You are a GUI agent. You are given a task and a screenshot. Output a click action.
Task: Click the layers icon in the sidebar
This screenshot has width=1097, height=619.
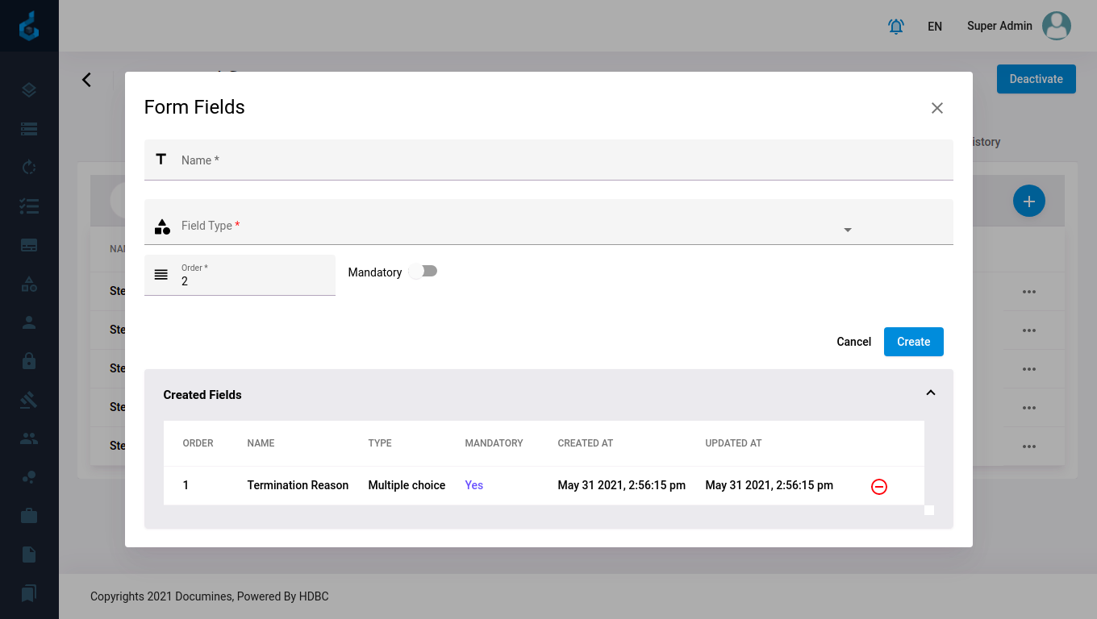pos(29,90)
